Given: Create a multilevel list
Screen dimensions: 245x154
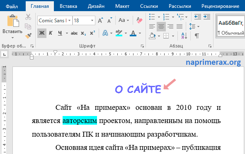Looking at the screenshot, I should (180, 17).
